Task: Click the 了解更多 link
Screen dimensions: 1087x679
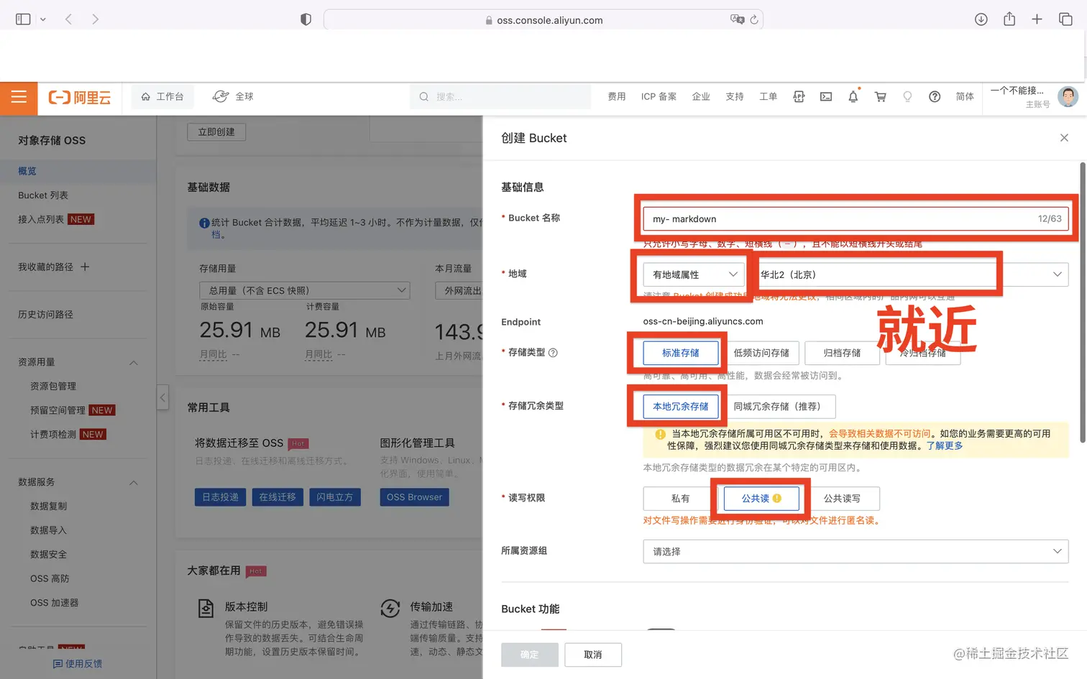Action: point(945,445)
